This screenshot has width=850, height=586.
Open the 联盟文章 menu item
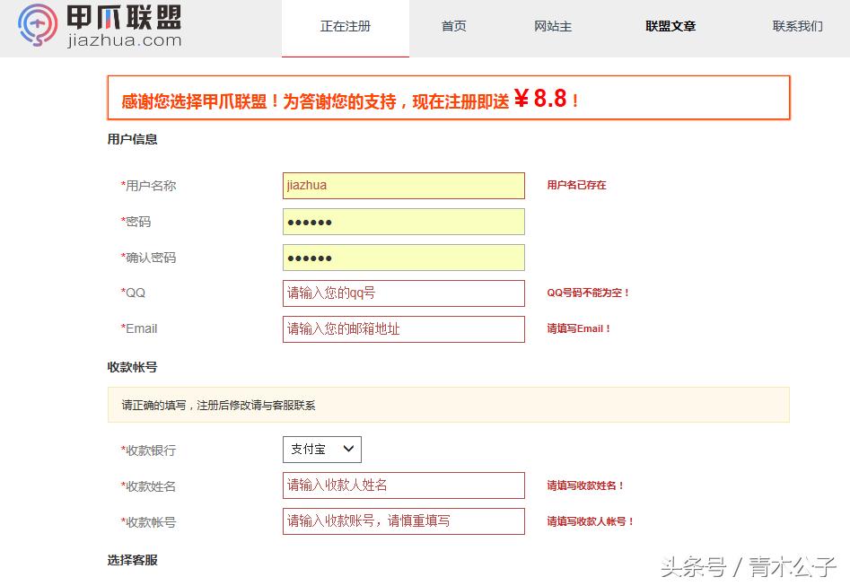pyautogui.click(x=670, y=27)
